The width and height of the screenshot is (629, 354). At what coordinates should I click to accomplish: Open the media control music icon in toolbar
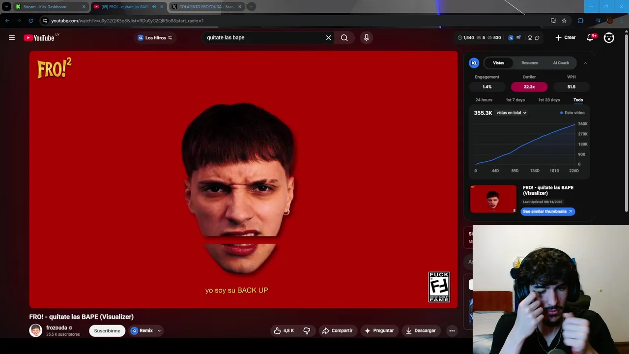pyautogui.click(x=598, y=21)
